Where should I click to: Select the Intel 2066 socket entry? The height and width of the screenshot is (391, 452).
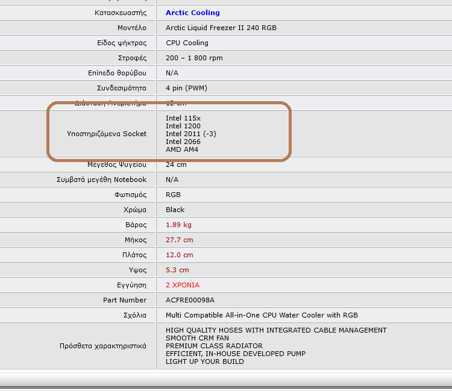click(183, 142)
